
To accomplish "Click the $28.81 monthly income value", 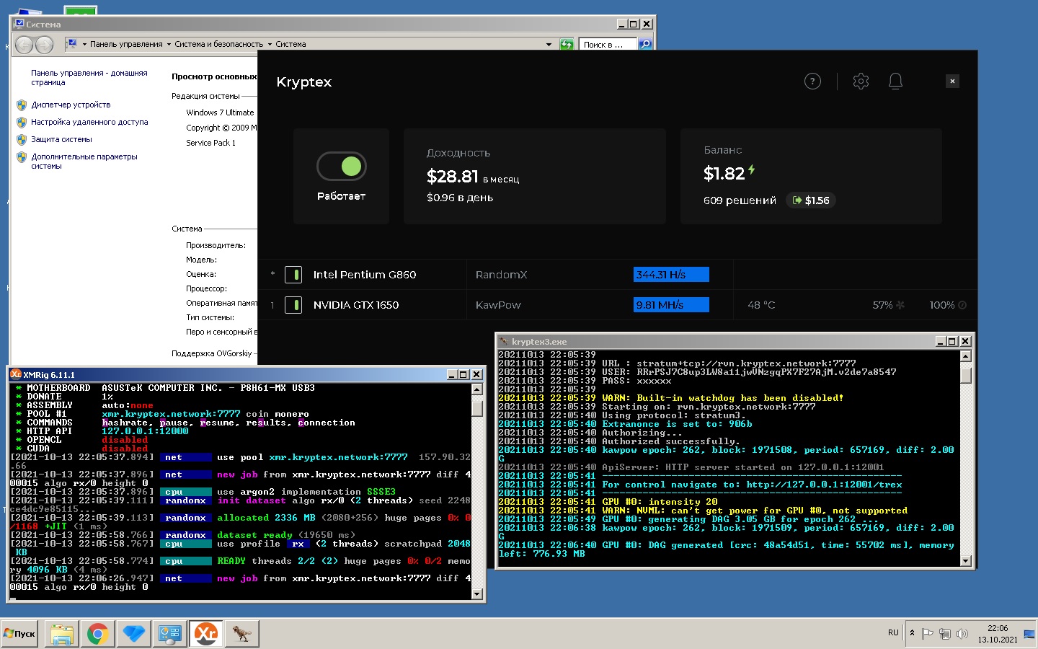I will [x=453, y=176].
